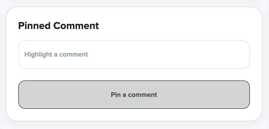This screenshot has width=269, height=129.
Task: Tap the "Pin a comment" button label
Action: [x=134, y=95]
